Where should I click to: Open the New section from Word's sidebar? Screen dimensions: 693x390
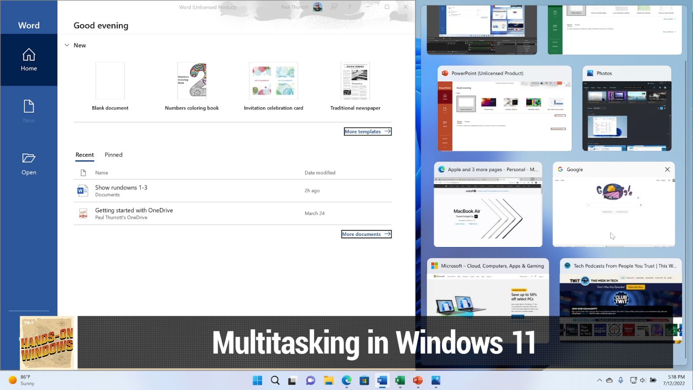coord(29,112)
